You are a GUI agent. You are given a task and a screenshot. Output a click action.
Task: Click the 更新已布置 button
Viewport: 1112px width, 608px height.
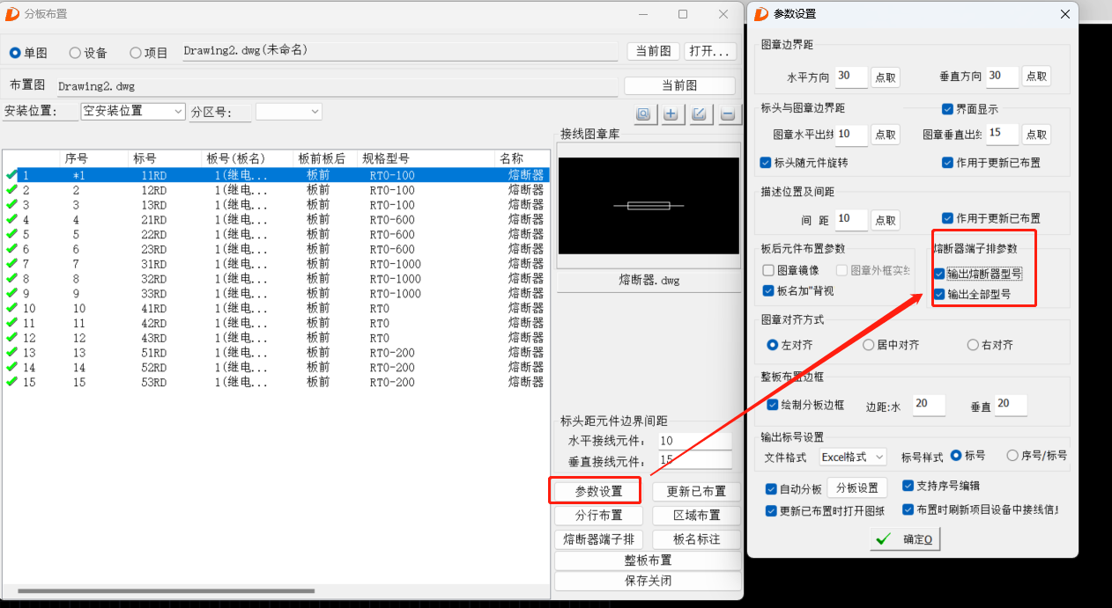pyautogui.click(x=696, y=491)
